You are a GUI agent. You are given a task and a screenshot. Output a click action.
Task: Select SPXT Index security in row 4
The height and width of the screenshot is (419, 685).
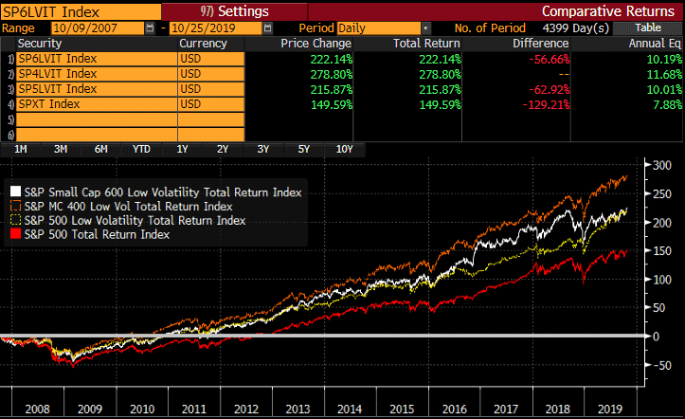[97, 104]
